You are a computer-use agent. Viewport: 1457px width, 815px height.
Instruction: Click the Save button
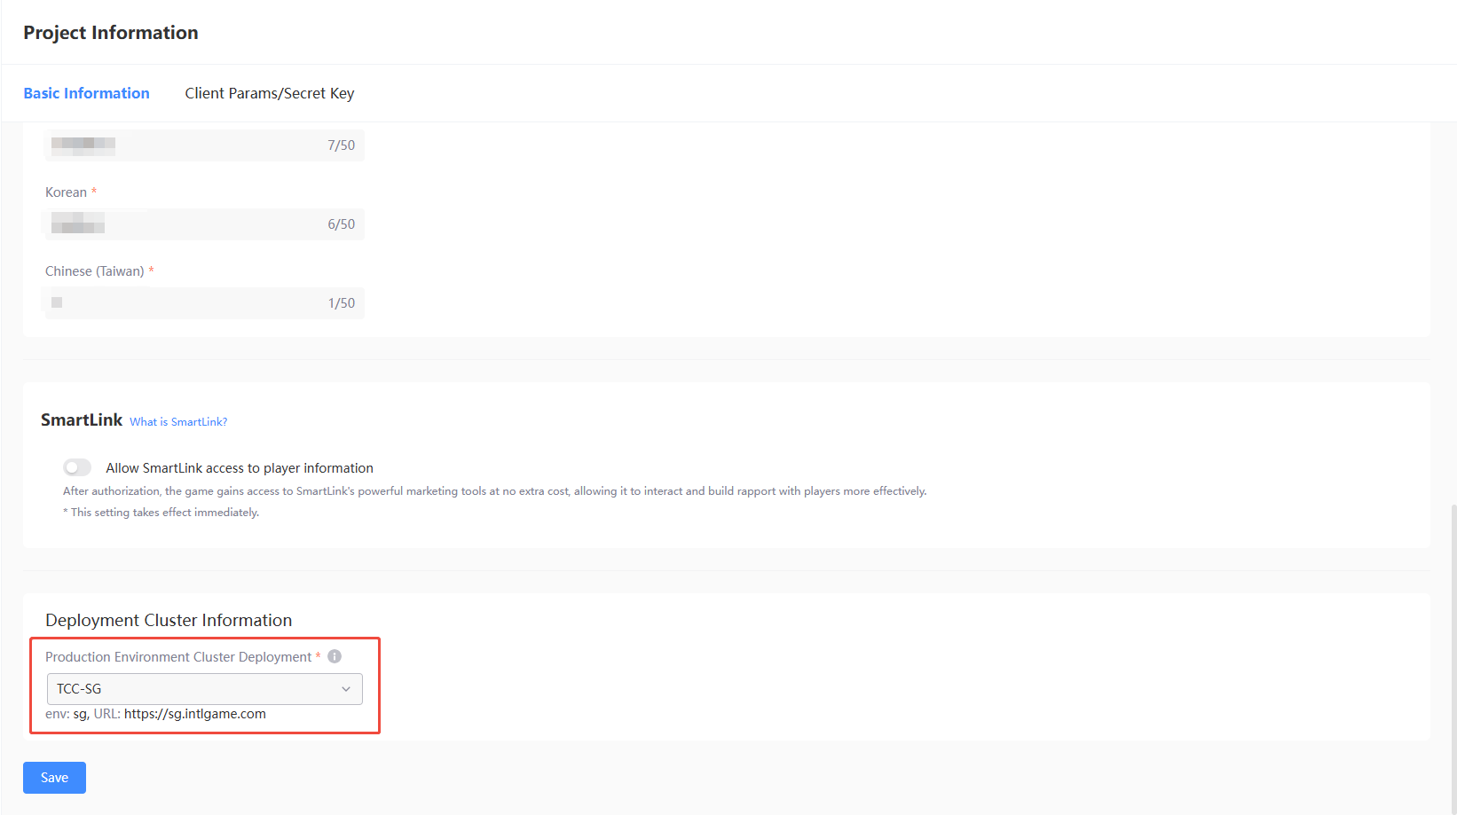coord(54,778)
